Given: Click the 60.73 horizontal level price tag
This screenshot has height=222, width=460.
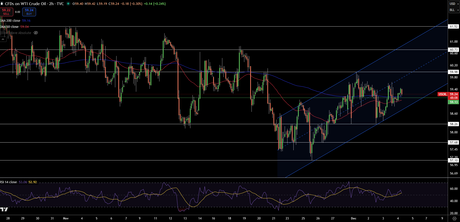Looking at the screenshot, I should (x=454, y=50).
